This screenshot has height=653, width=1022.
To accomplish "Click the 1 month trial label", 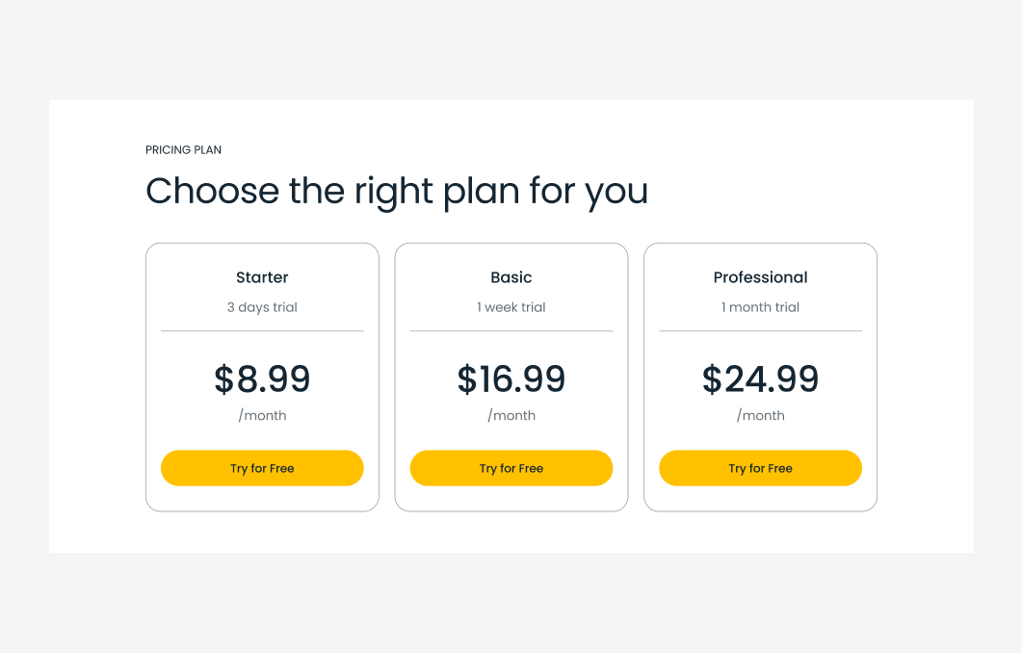I will click(761, 307).
